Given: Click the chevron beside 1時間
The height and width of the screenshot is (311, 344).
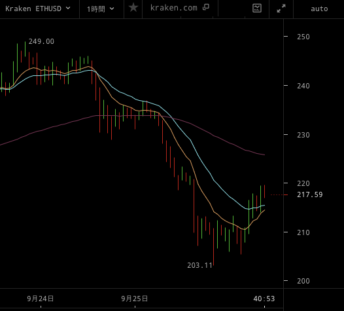Looking at the screenshot, I should point(112,9).
